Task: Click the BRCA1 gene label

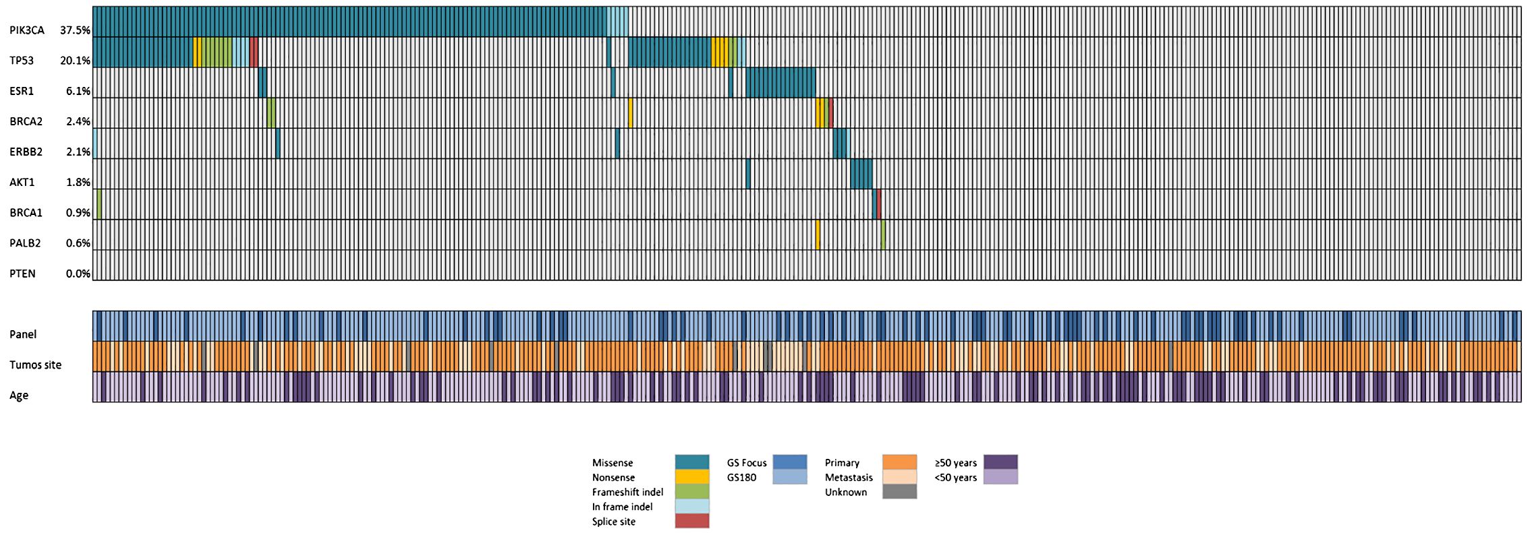Action: click(26, 212)
